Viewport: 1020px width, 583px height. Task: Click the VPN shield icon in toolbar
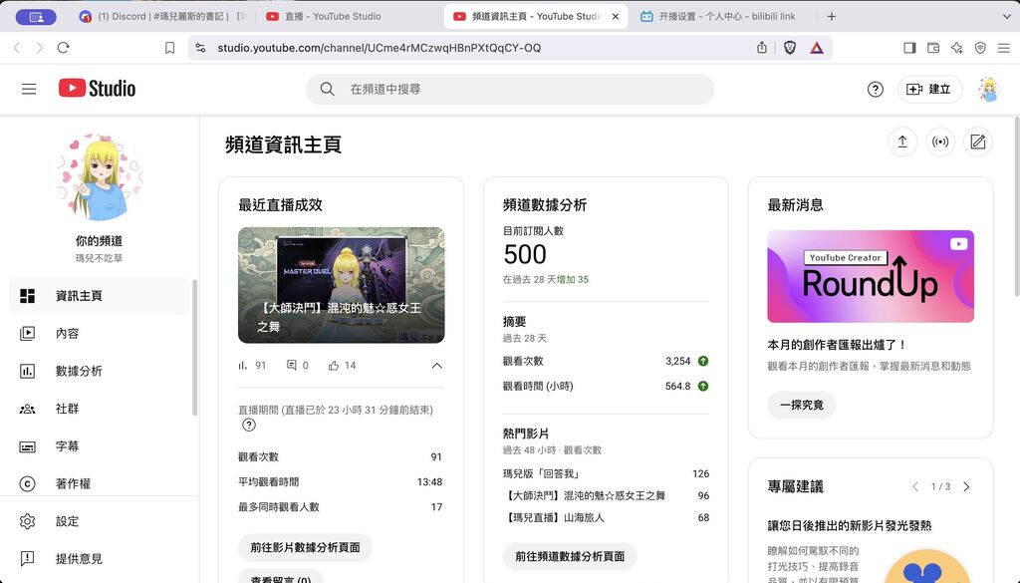tap(980, 48)
